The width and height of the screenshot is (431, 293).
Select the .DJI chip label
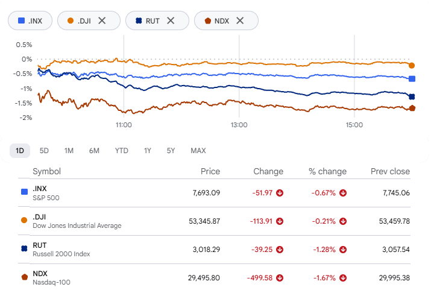[84, 21]
